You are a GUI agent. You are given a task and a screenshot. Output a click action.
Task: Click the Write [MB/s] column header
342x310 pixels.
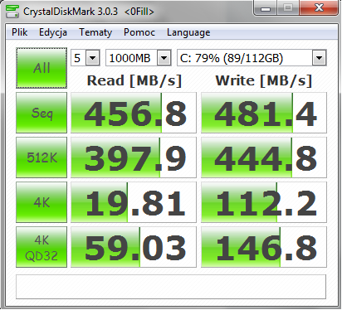[x=264, y=81]
